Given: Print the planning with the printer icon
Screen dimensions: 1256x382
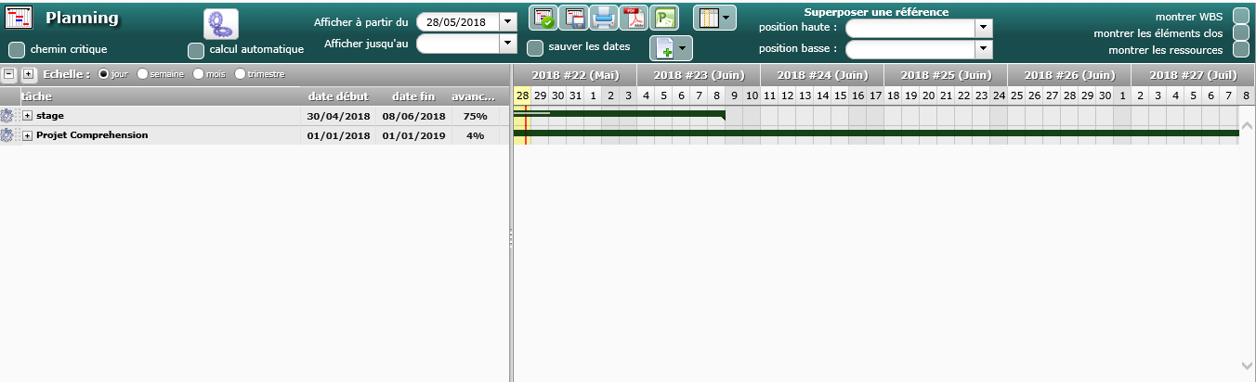Looking at the screenshot, I should pyautogui.click(x=603, y=18).
